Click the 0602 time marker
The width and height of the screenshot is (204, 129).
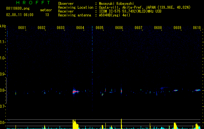(42, 28)
